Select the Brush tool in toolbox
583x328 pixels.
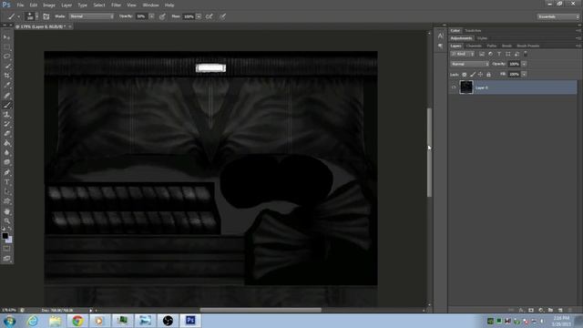click(x=6, y=106)
